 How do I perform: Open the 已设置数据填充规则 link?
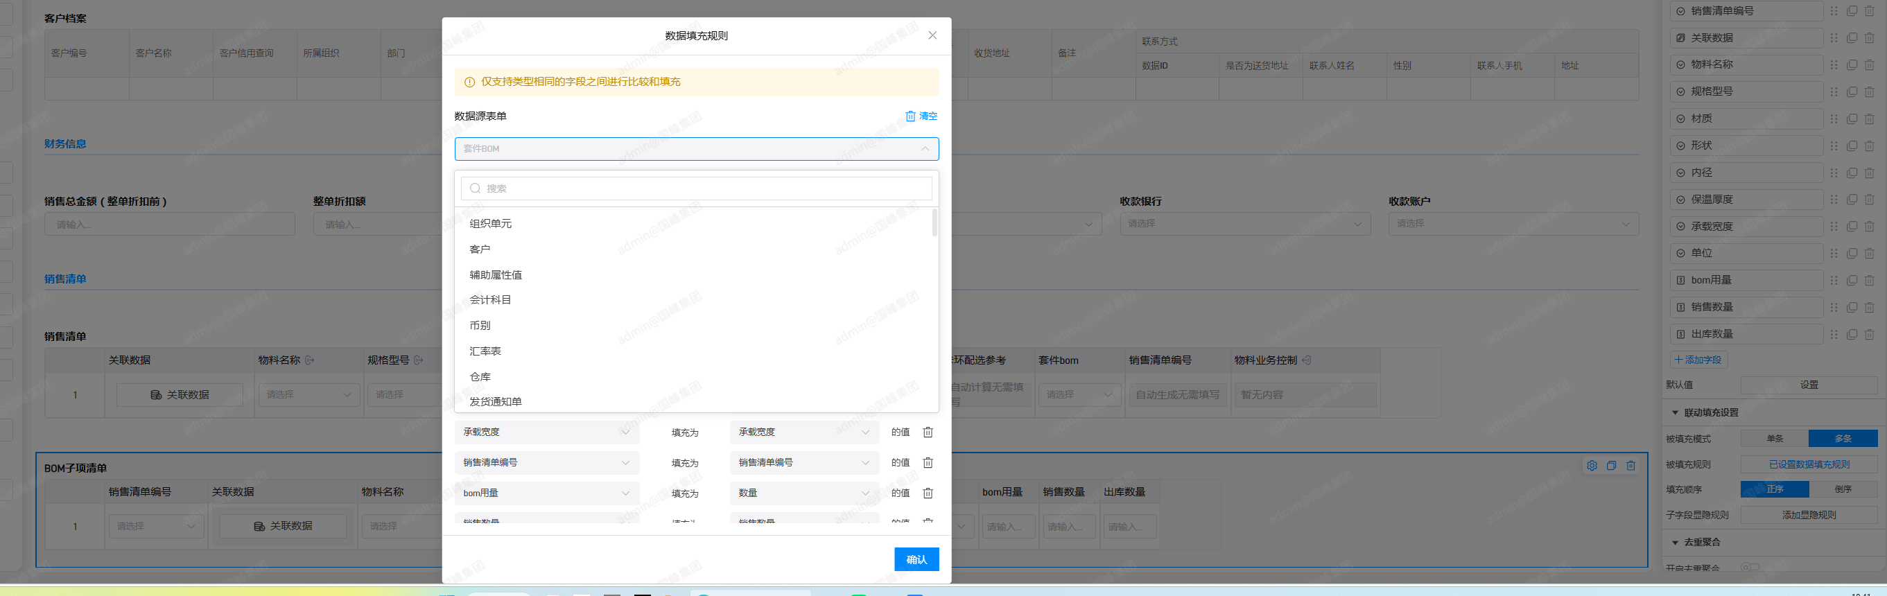point(1809,464)
